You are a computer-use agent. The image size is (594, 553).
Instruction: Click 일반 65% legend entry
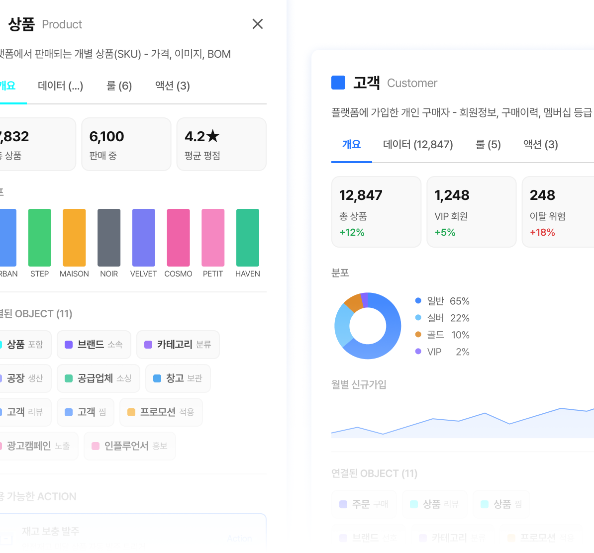click(x=442, y=301)
